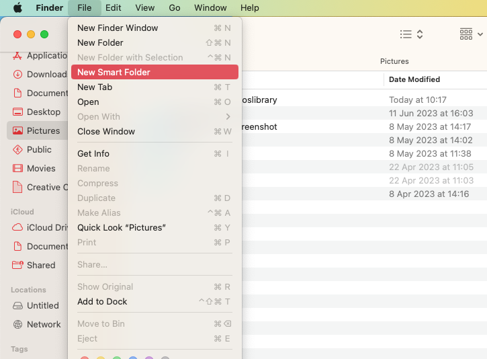487x359 pixels.
Task: Open the view mode chevron selector
Action: point(420,34)
